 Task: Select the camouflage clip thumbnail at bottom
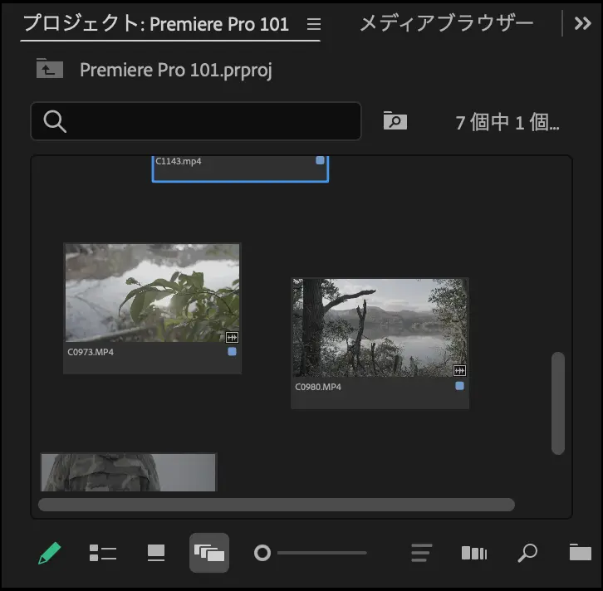tap(129, 472)
